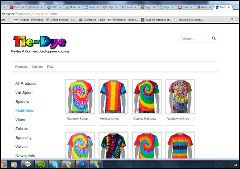Open the Online Banking bookmark
Image resolution: width=240 pixels, height=169 pixels.
(x=61, y=20)
